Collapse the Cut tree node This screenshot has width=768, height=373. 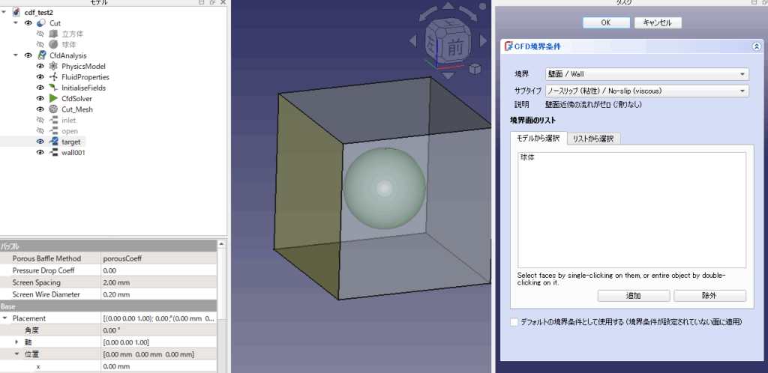tap(16, 23)
